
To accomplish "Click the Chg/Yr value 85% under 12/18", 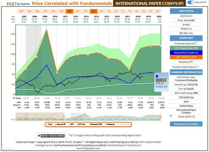I will (x=140, y=105).
